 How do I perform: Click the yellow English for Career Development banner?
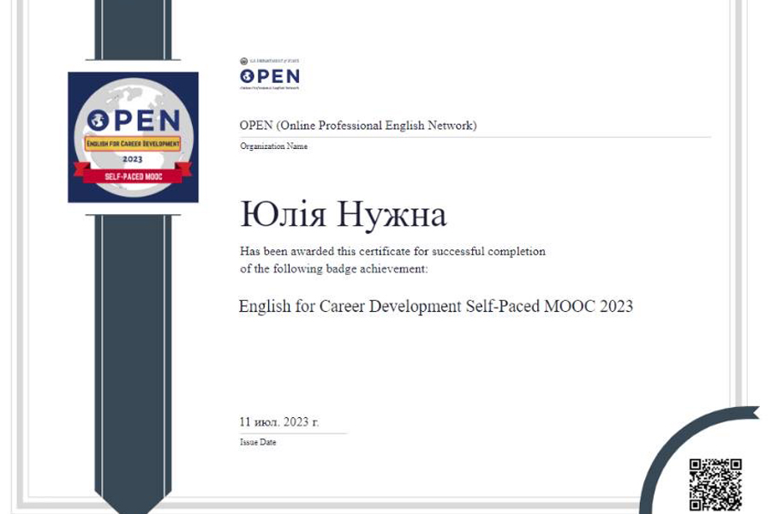coord(133,146)
